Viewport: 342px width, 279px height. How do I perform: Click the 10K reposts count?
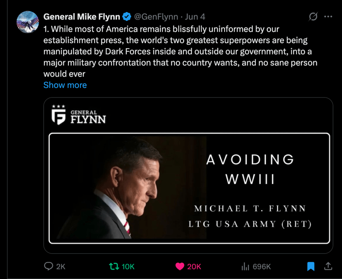pos(128,267)
